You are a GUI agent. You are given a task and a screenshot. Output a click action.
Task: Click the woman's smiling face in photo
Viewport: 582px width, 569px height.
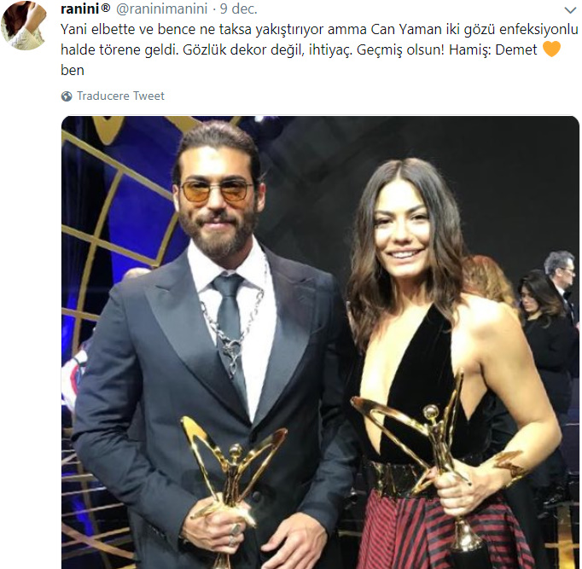click(x=406, y=229)
